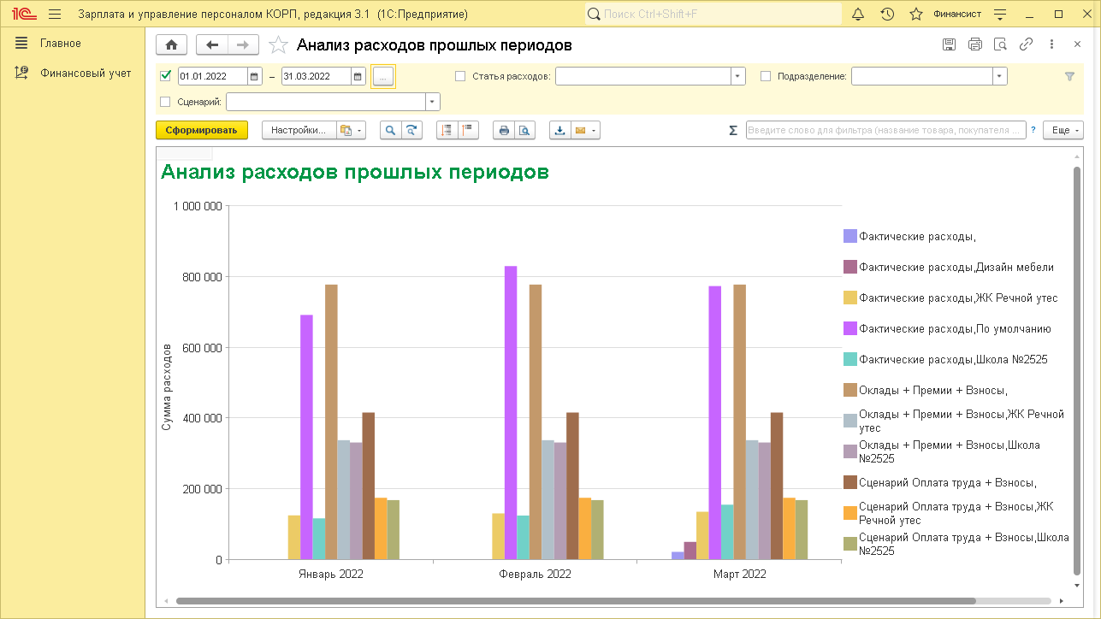Open the Статья расходов dropdown list

coord(738,76)
